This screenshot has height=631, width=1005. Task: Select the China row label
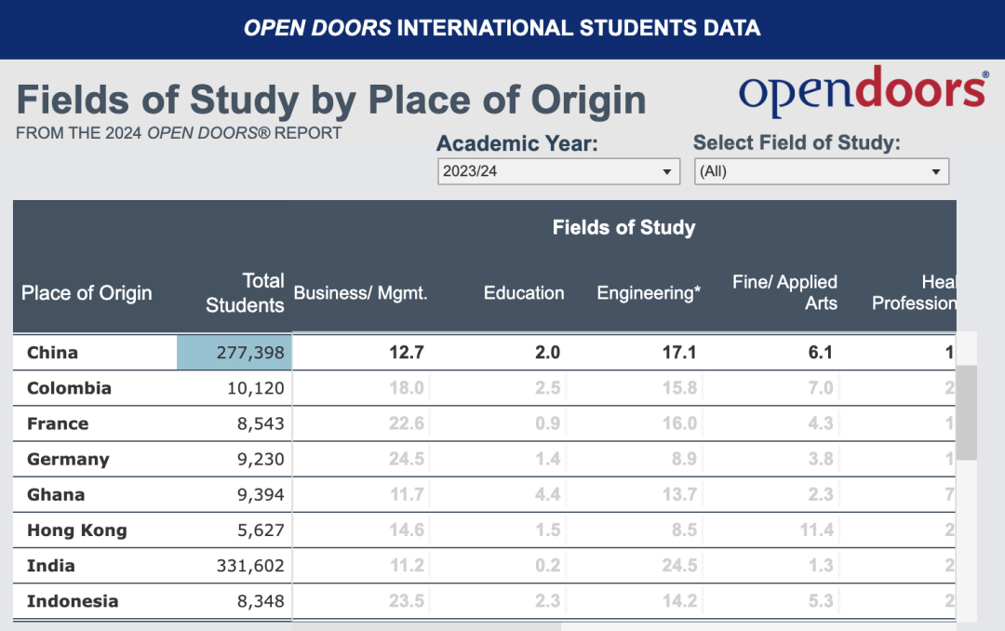point(52,353)
